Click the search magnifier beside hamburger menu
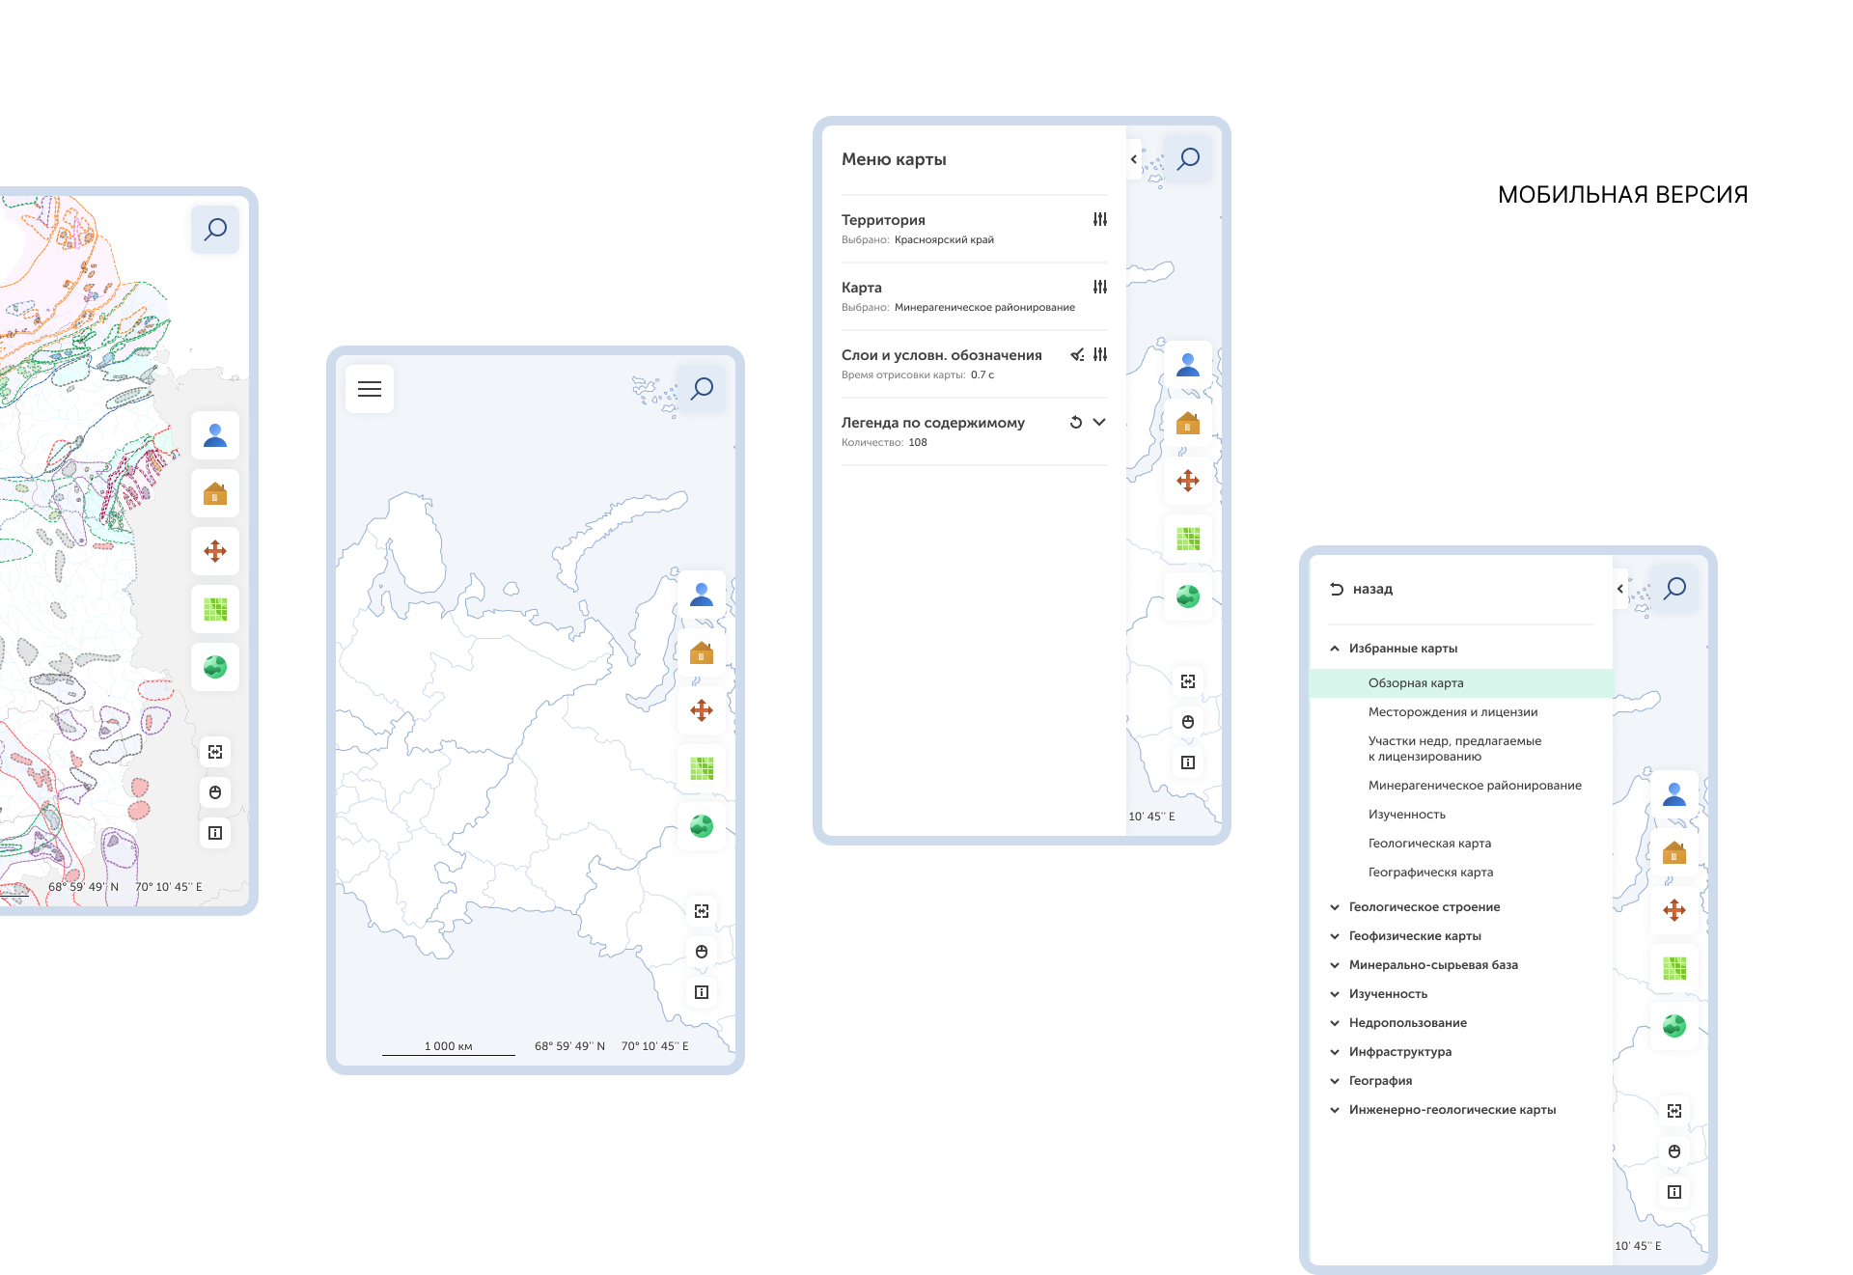The height and width of the screenshot is (1275, 1853). (702, 389)
